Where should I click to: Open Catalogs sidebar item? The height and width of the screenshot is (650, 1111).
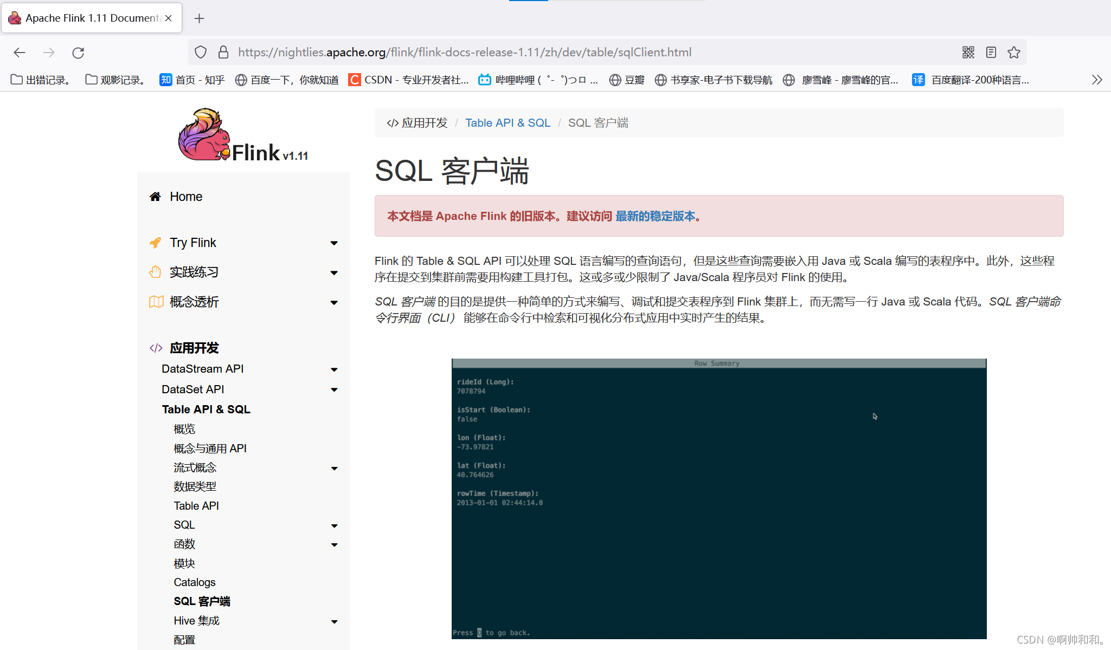click(195, 582)
